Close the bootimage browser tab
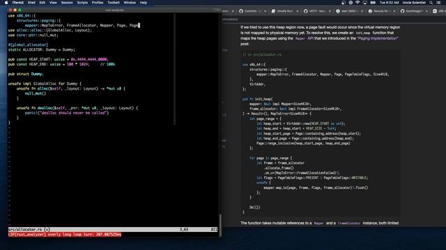446x250 pixels. click(x=426, y=11)
